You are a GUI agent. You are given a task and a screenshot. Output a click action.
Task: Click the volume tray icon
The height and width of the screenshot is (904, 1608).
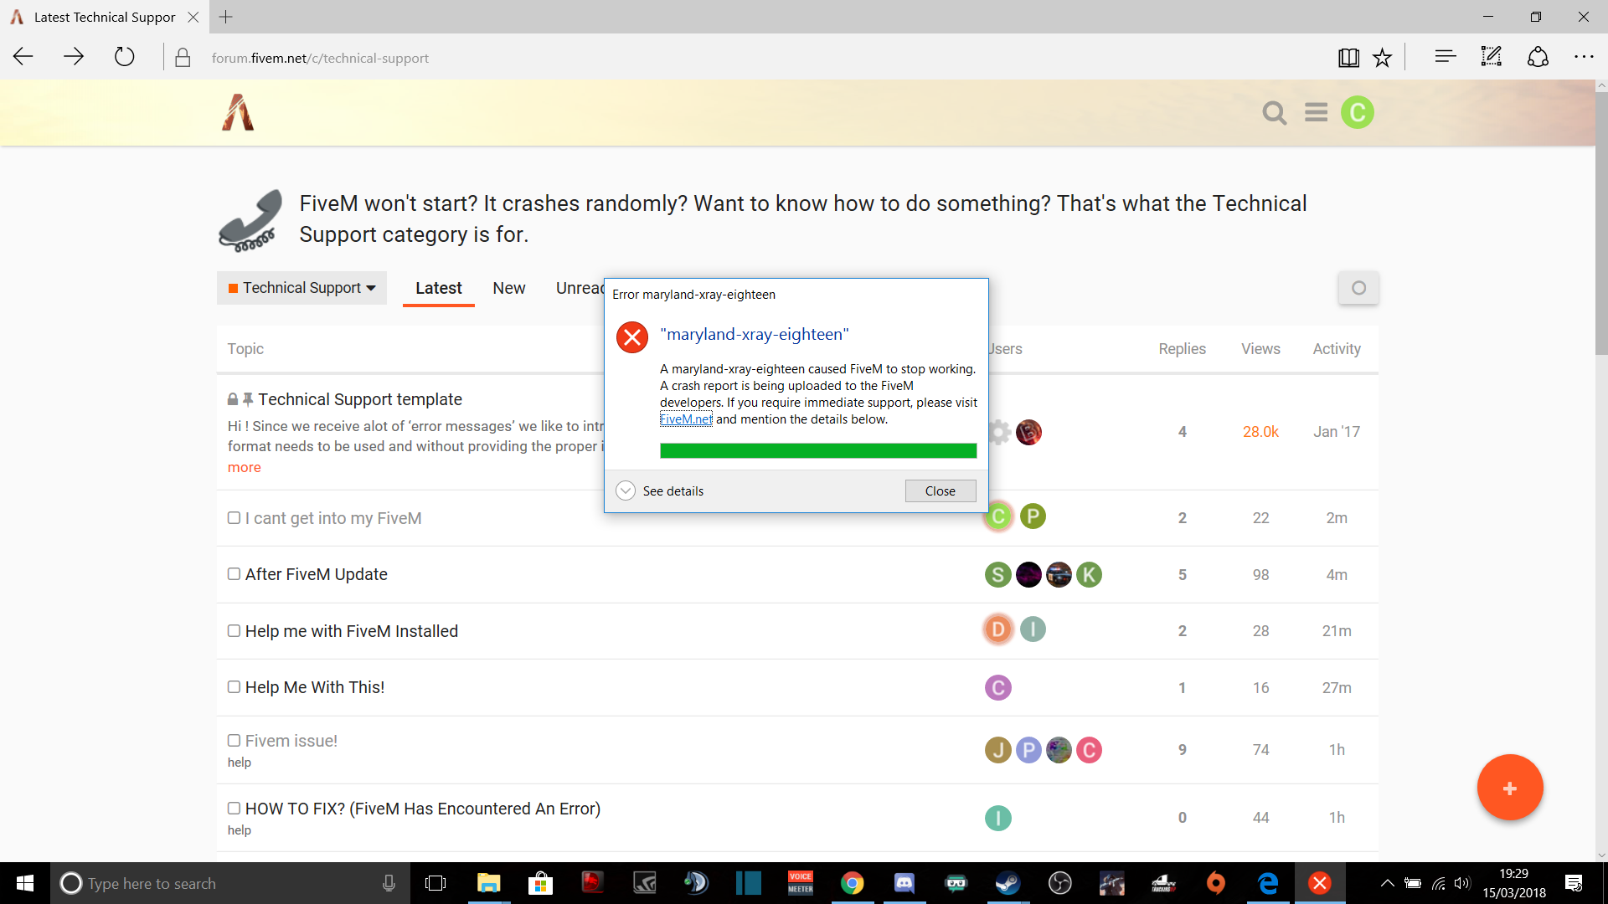point(1462,883)
